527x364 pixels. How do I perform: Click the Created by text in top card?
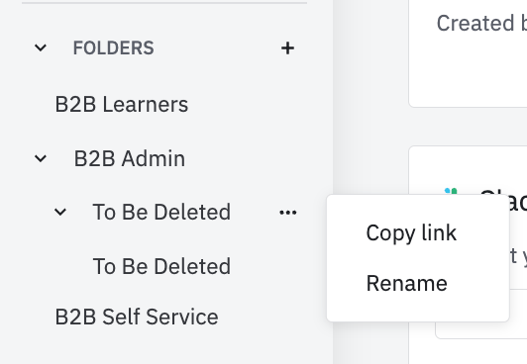(x=481, y=23)
